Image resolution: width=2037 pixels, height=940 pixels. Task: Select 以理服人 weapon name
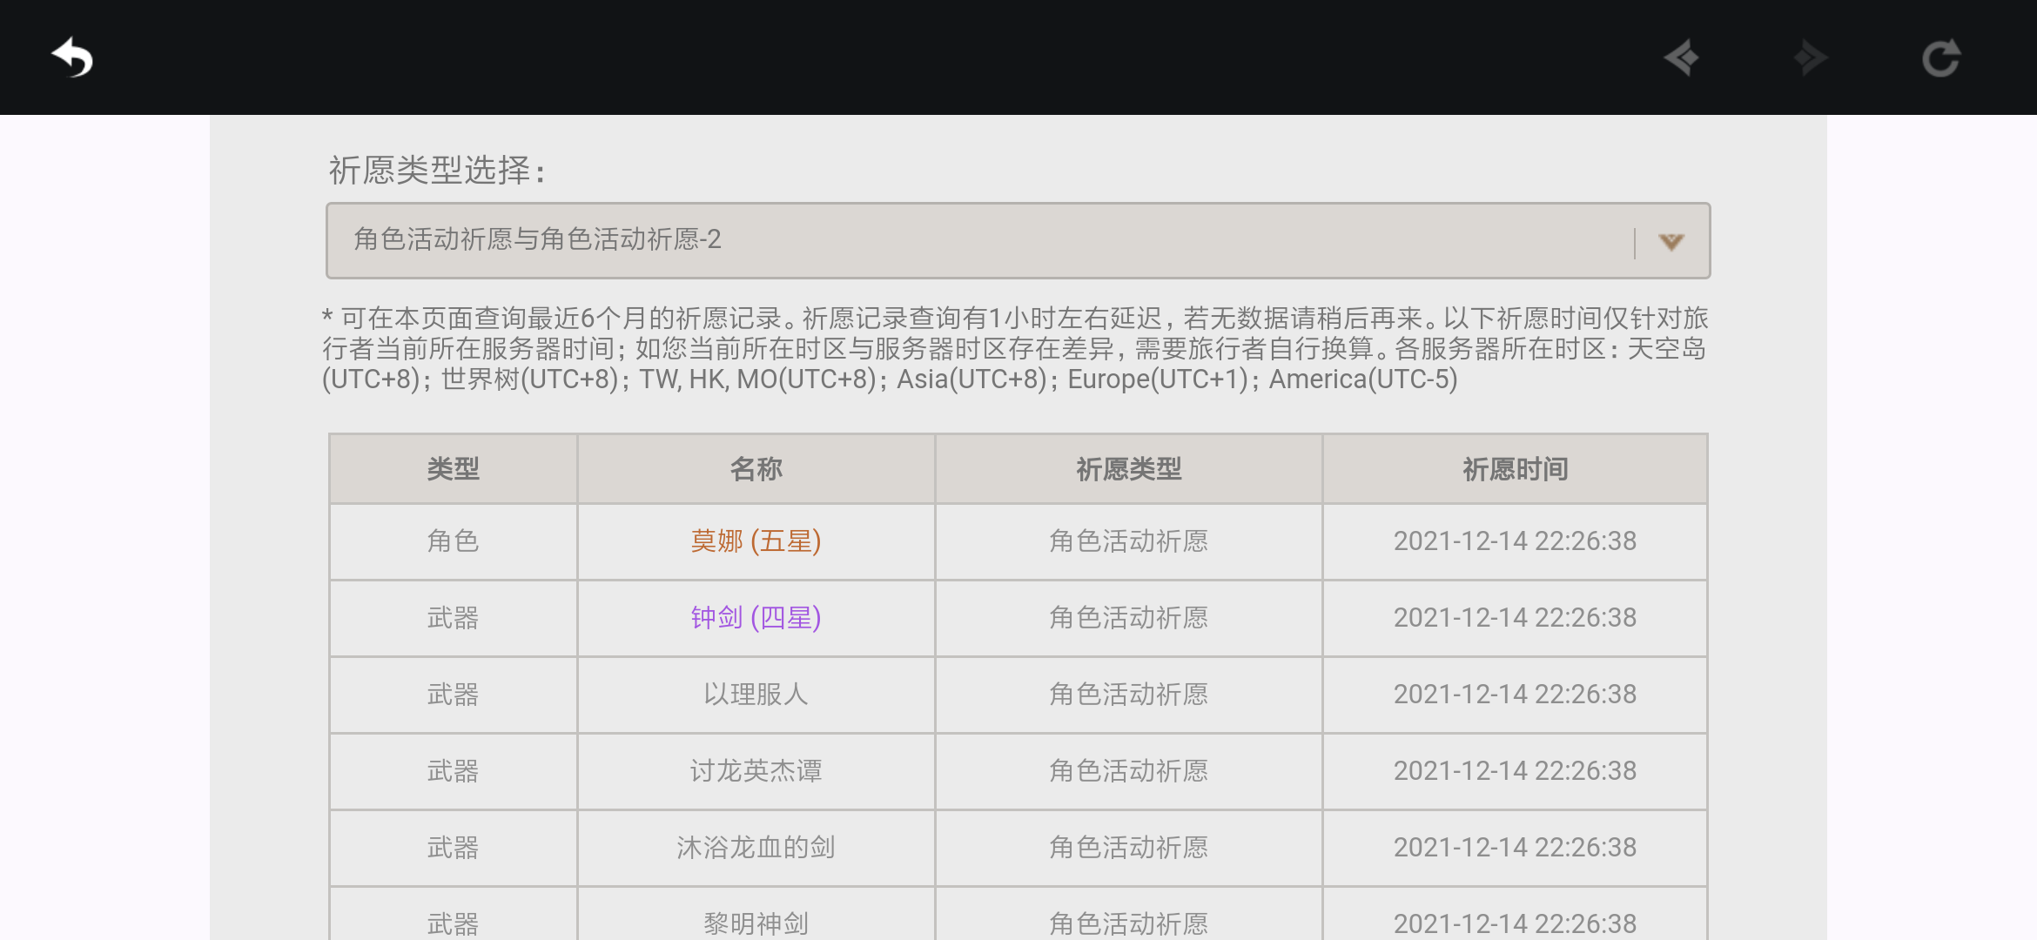coord(756,695)
